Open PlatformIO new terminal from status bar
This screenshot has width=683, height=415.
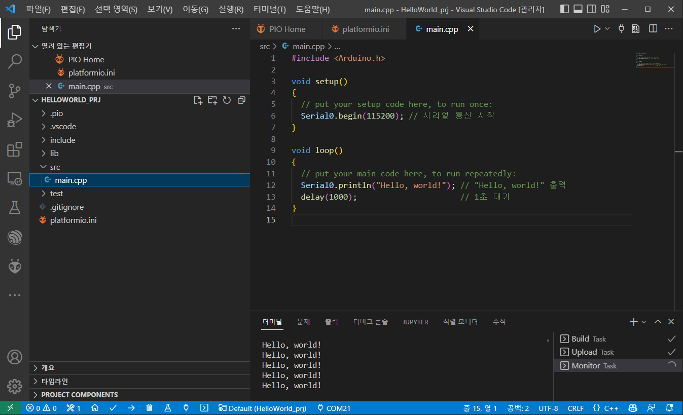click(x=204, y=408)
